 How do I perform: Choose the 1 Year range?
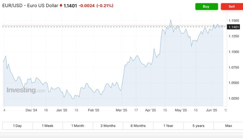pyautogui.click(x=168, y=126)
